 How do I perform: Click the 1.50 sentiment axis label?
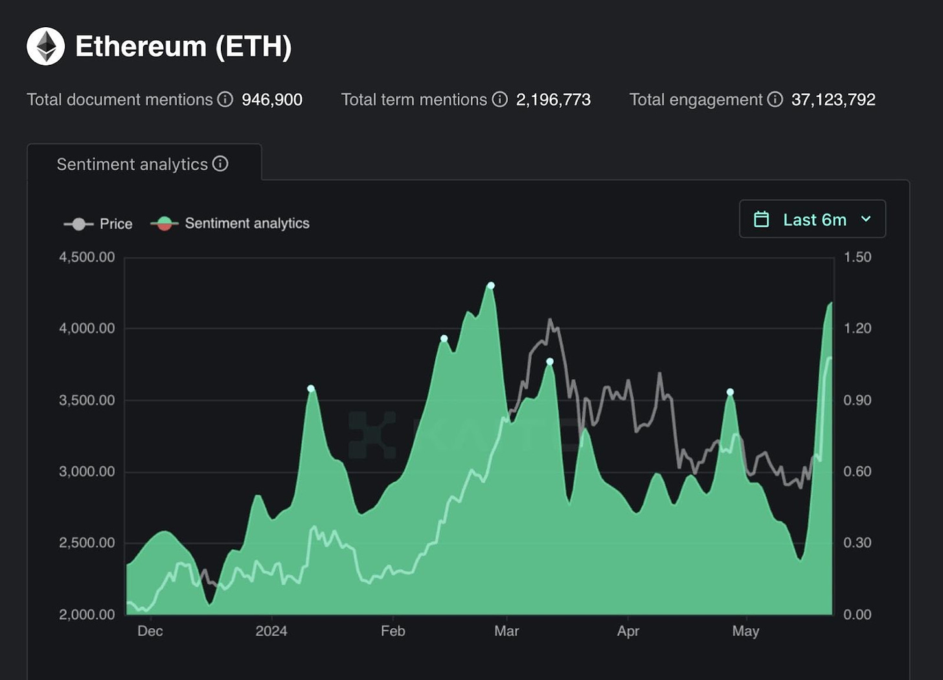[858, 257]
